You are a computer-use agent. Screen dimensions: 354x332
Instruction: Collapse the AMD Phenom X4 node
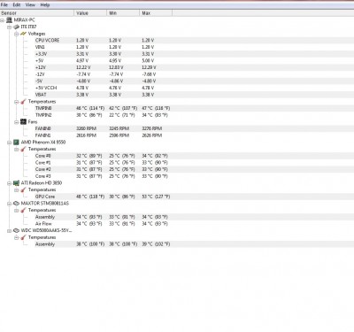coord(9,143)
